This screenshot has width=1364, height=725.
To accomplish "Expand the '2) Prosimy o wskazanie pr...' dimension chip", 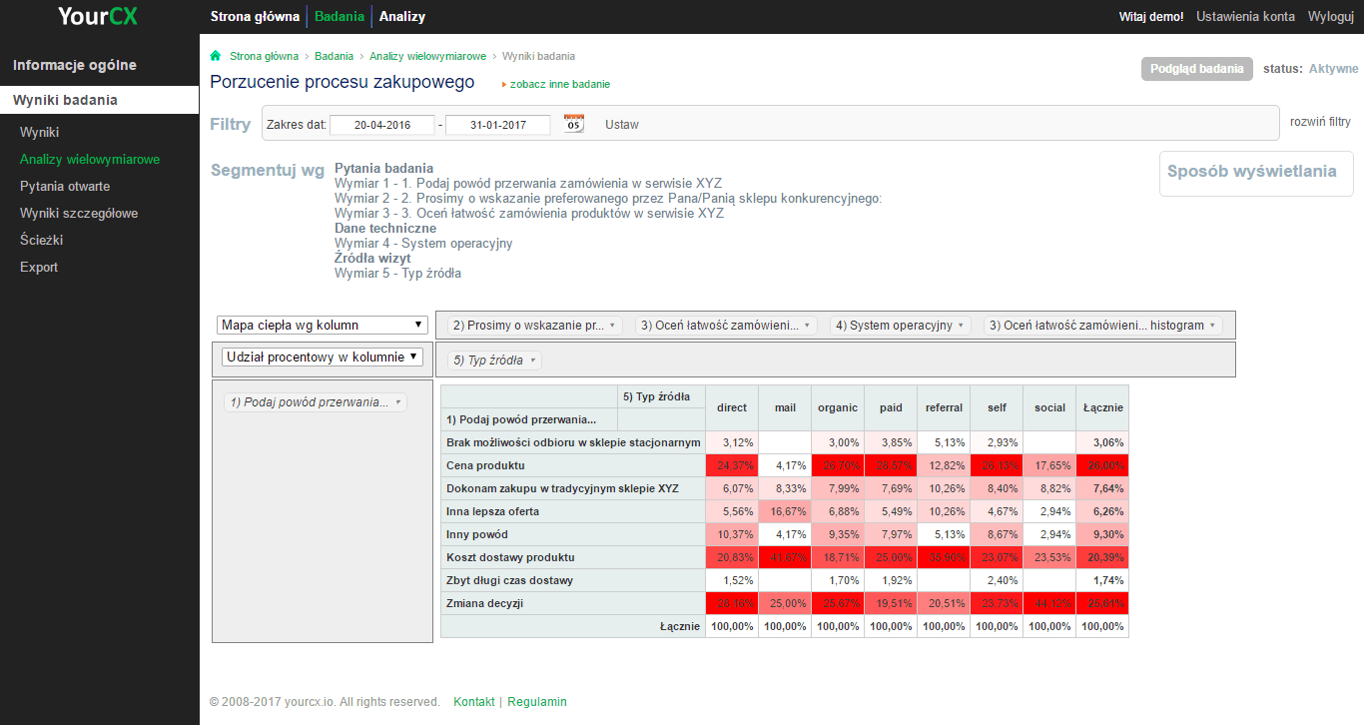I will (535, 326).
